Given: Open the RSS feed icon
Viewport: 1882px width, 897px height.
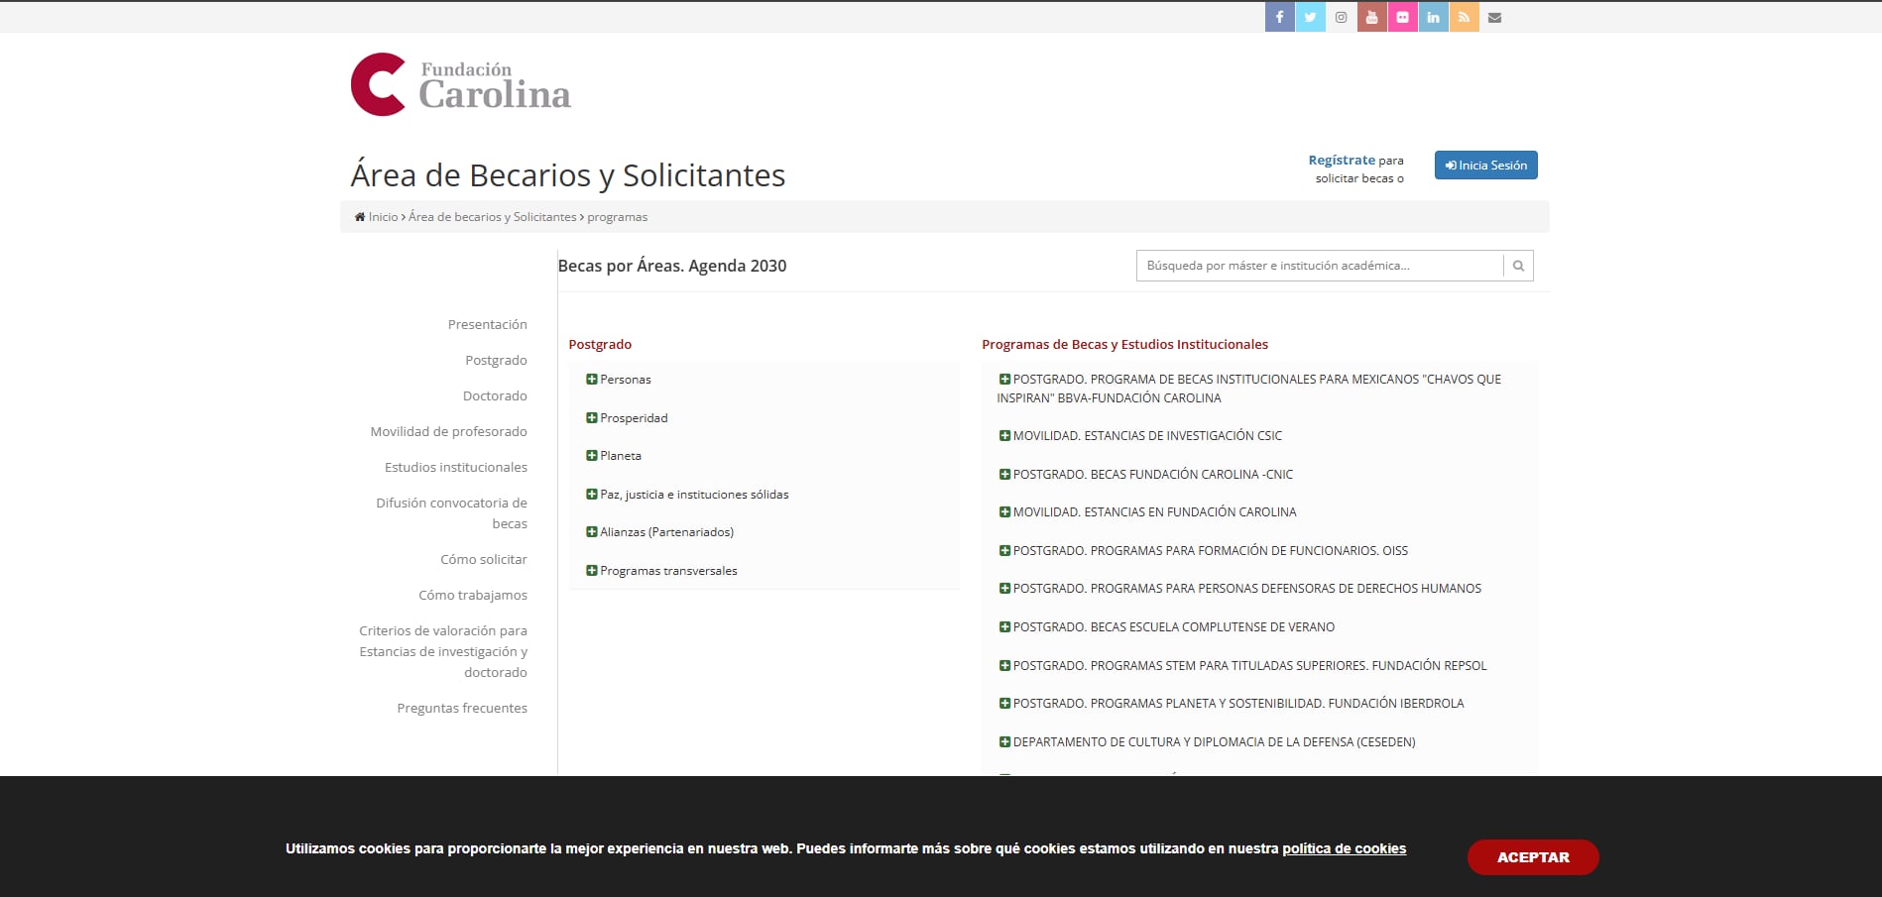Looking at the screenshot, I should pos(1464,17).
